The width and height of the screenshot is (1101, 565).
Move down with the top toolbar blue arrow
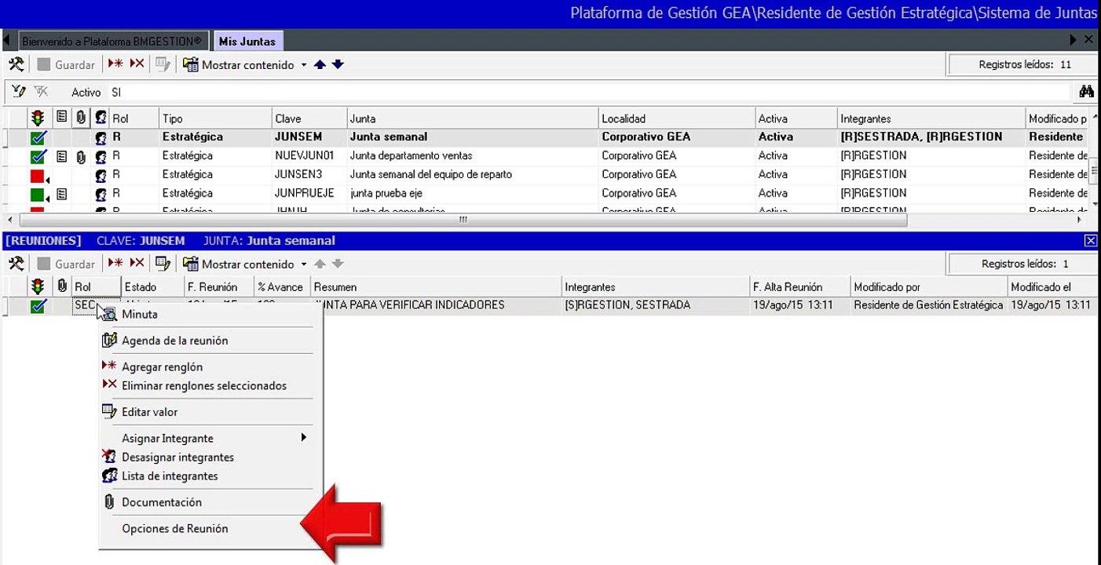click(338, 64)
